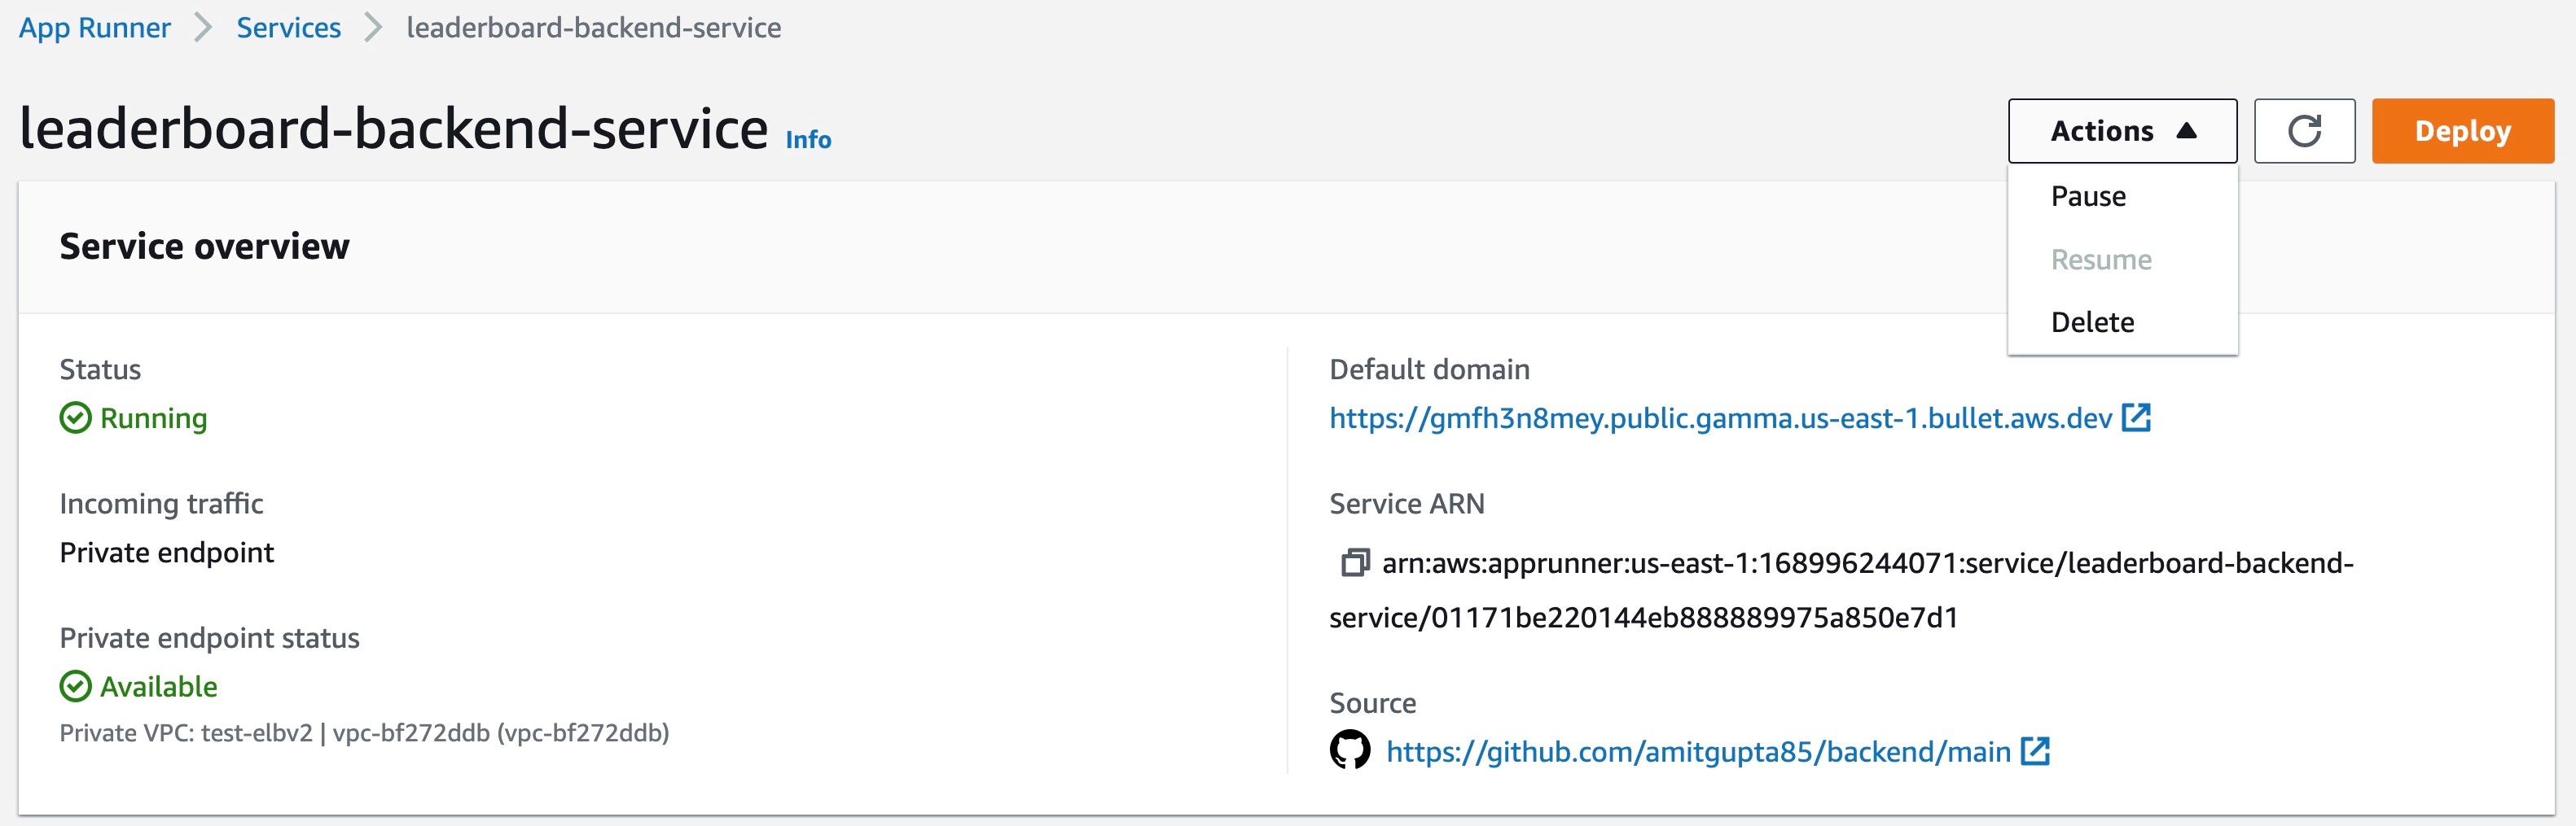Click external link icon beside GitHub source

(2035, 751)
